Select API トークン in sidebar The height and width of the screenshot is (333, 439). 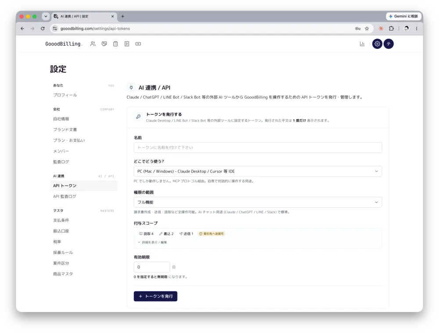(x=83, y=186)
